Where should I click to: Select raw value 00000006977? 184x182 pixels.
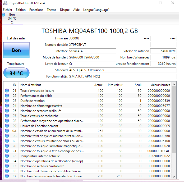pyautogui.click(x=159, y=106)
